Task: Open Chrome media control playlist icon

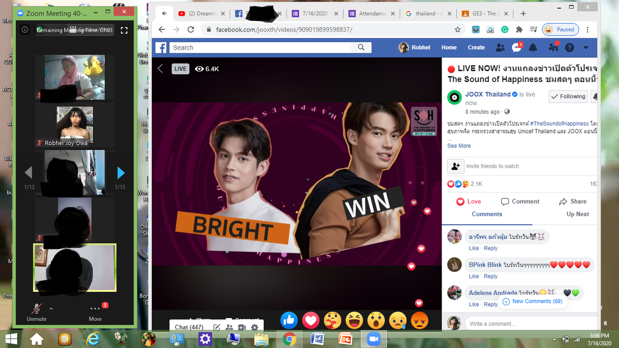Action: click(x=533, y=29)
